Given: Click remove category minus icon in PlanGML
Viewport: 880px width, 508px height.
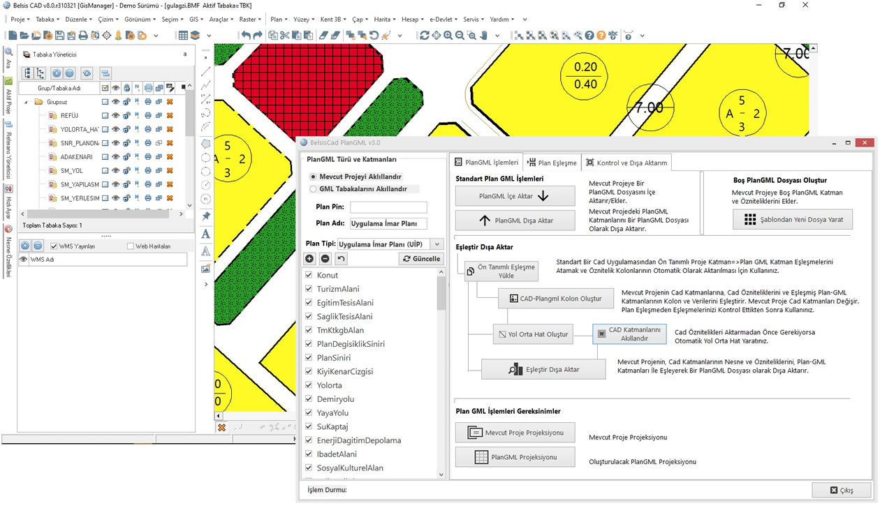Looking at the screenshot, I should tap(325, 259).
